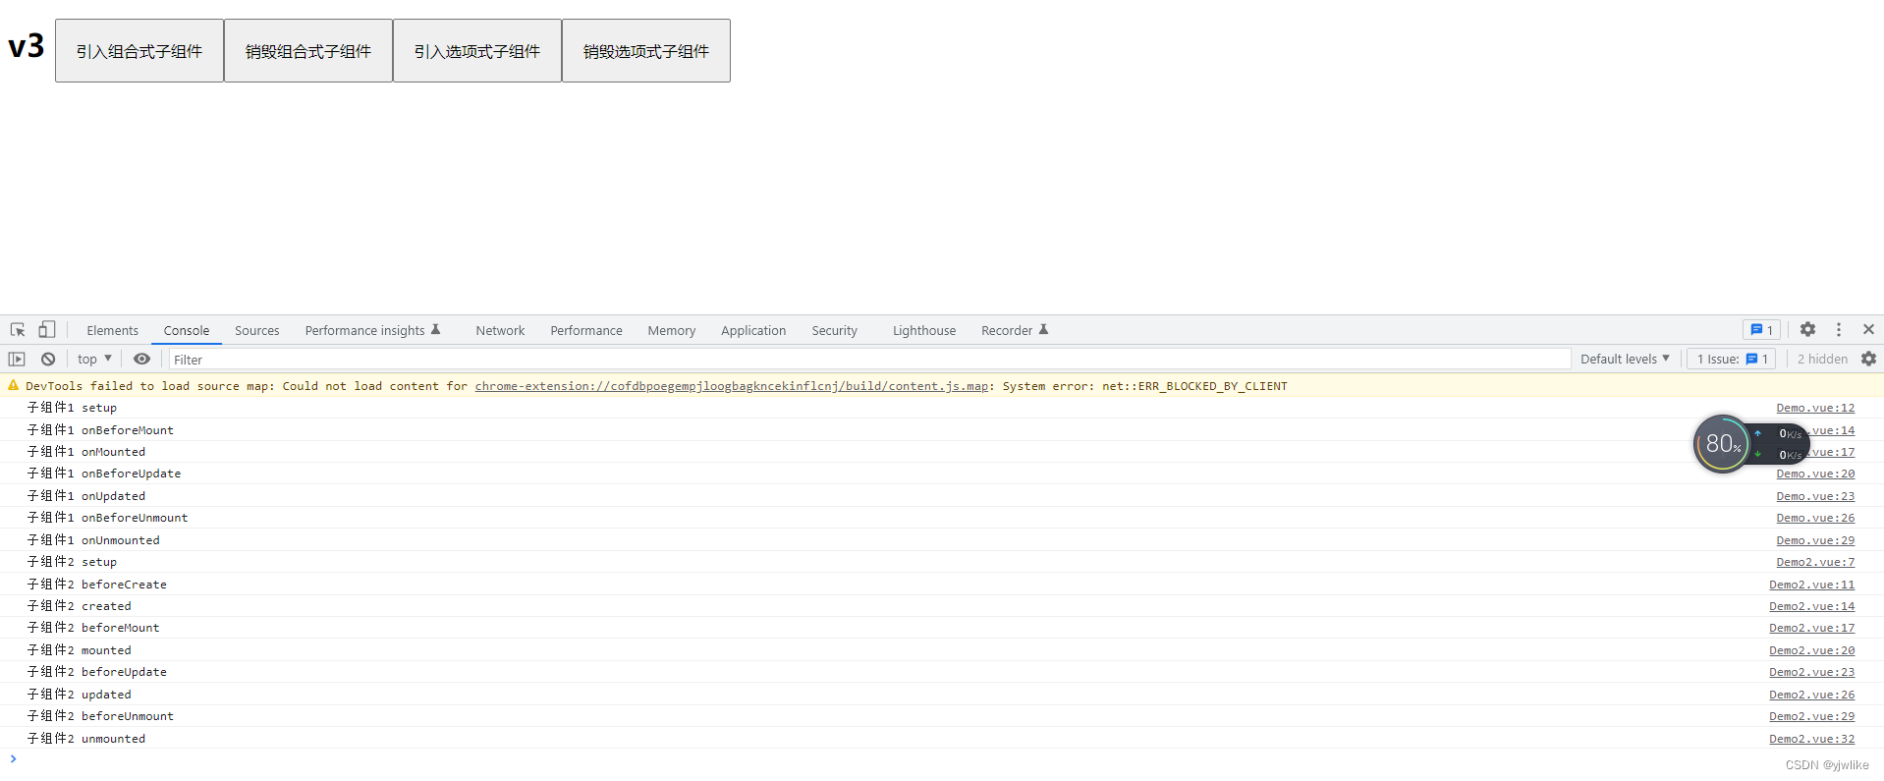Click the 销毁组合式子组件 button
This screenshot has height=781, width=1884.
point(308,51)
